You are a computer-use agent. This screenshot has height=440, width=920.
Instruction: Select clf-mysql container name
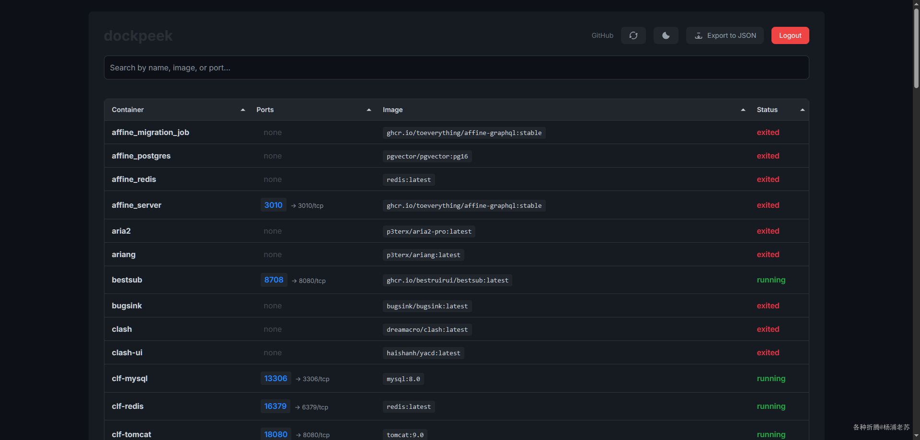tap(129, 378)
